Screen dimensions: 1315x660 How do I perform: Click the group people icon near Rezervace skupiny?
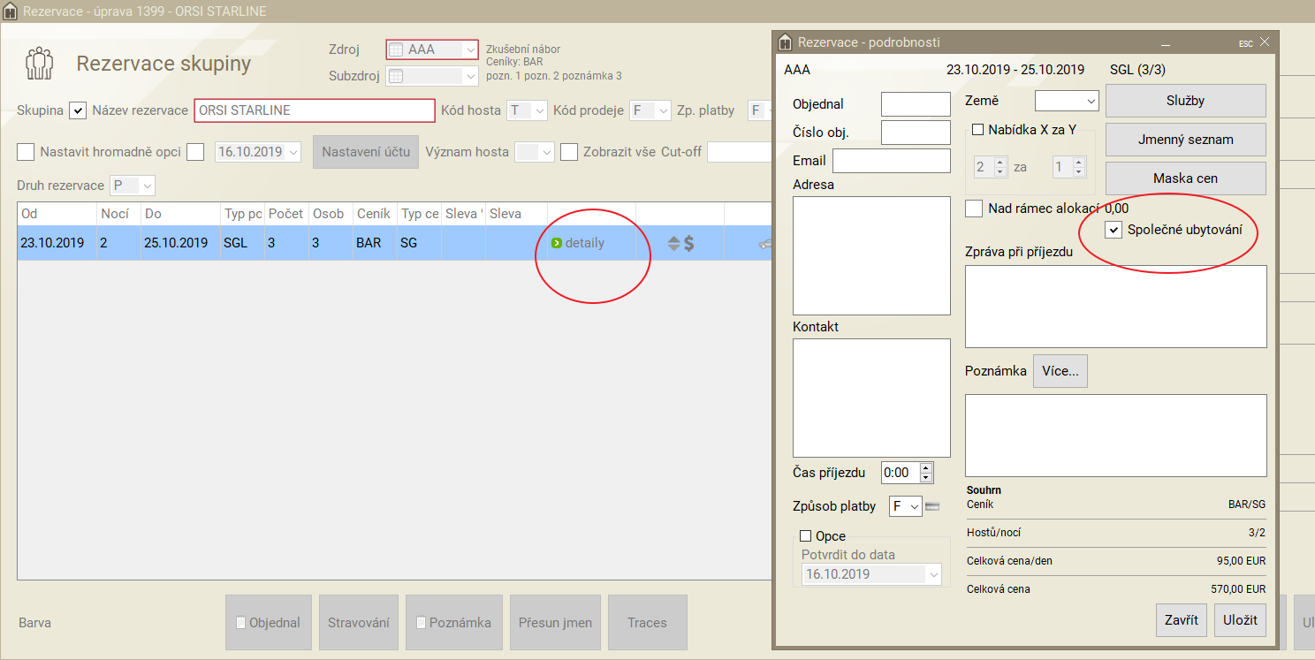pos(39,64)
